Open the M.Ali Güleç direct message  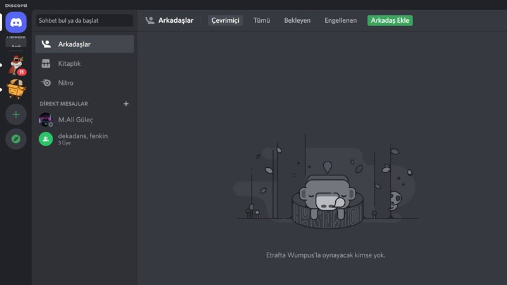click(x=84, y=120)
